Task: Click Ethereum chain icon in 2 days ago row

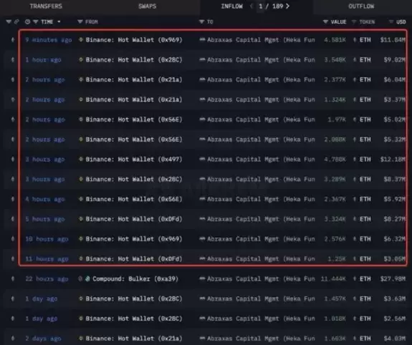Action: click(x=13, y=338)
